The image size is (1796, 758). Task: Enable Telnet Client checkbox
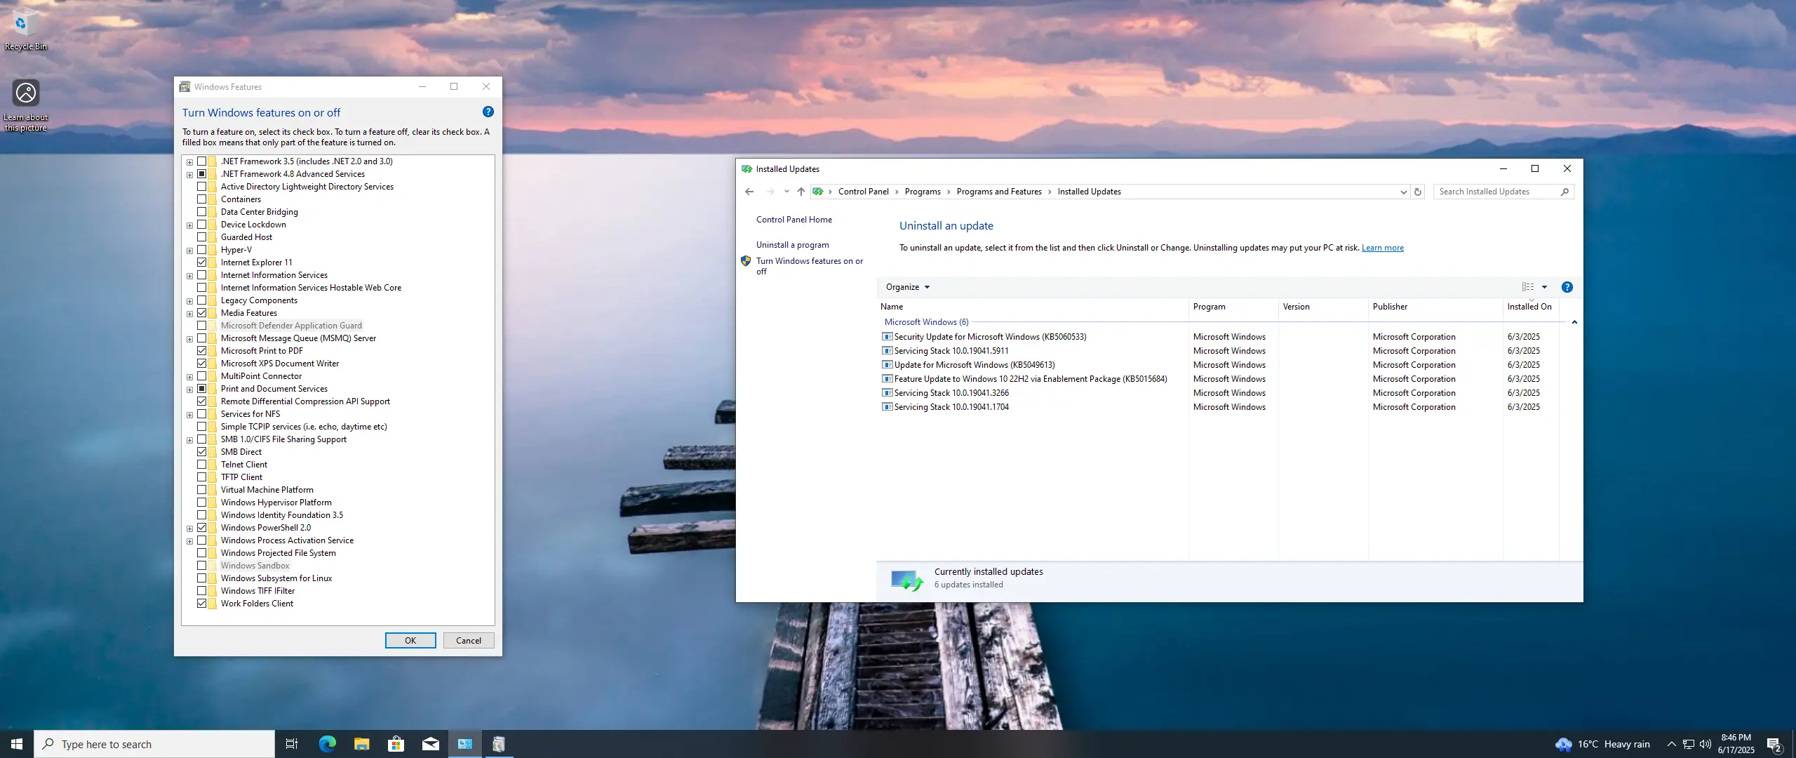point(202,465)
